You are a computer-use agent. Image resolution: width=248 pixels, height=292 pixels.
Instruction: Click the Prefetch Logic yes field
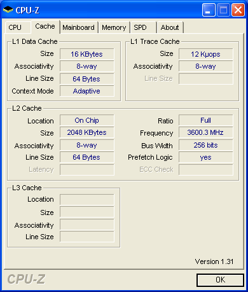206,157
